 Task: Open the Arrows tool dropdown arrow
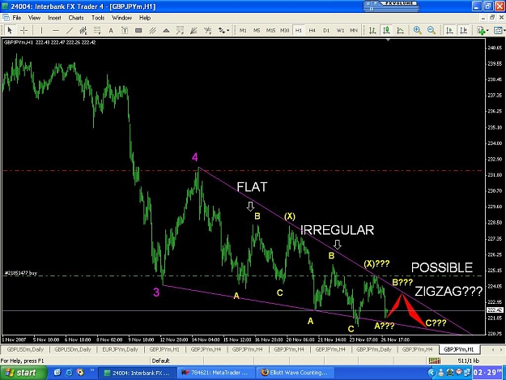click(x=227, y=30)
